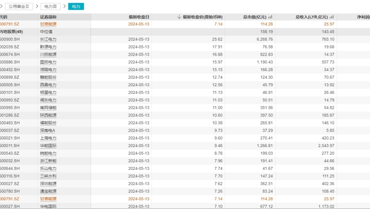Expand the chevron after 公用事业Ⅱ

coord(37,6)
